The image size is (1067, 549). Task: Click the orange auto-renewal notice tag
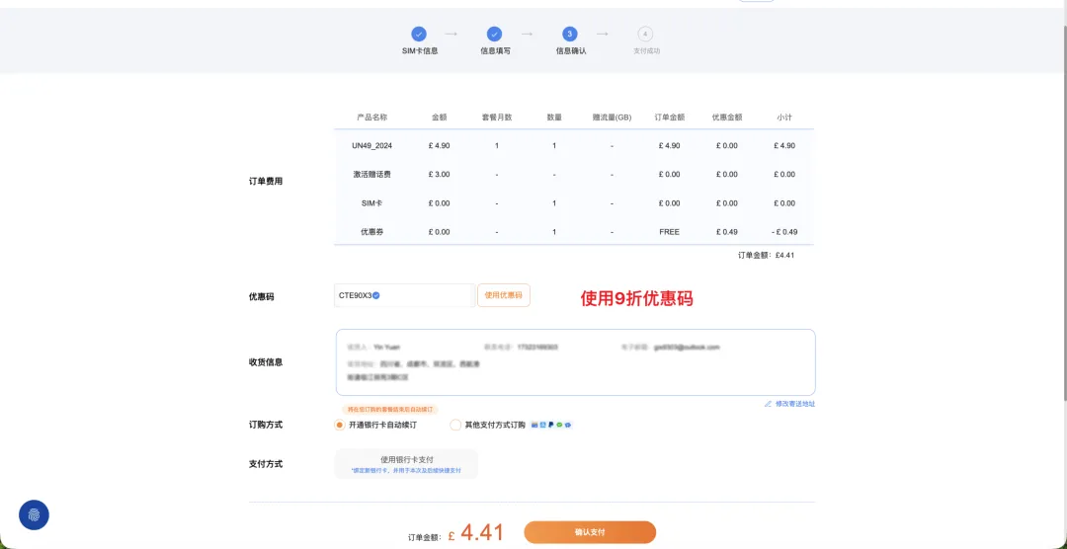click(390, 410)
